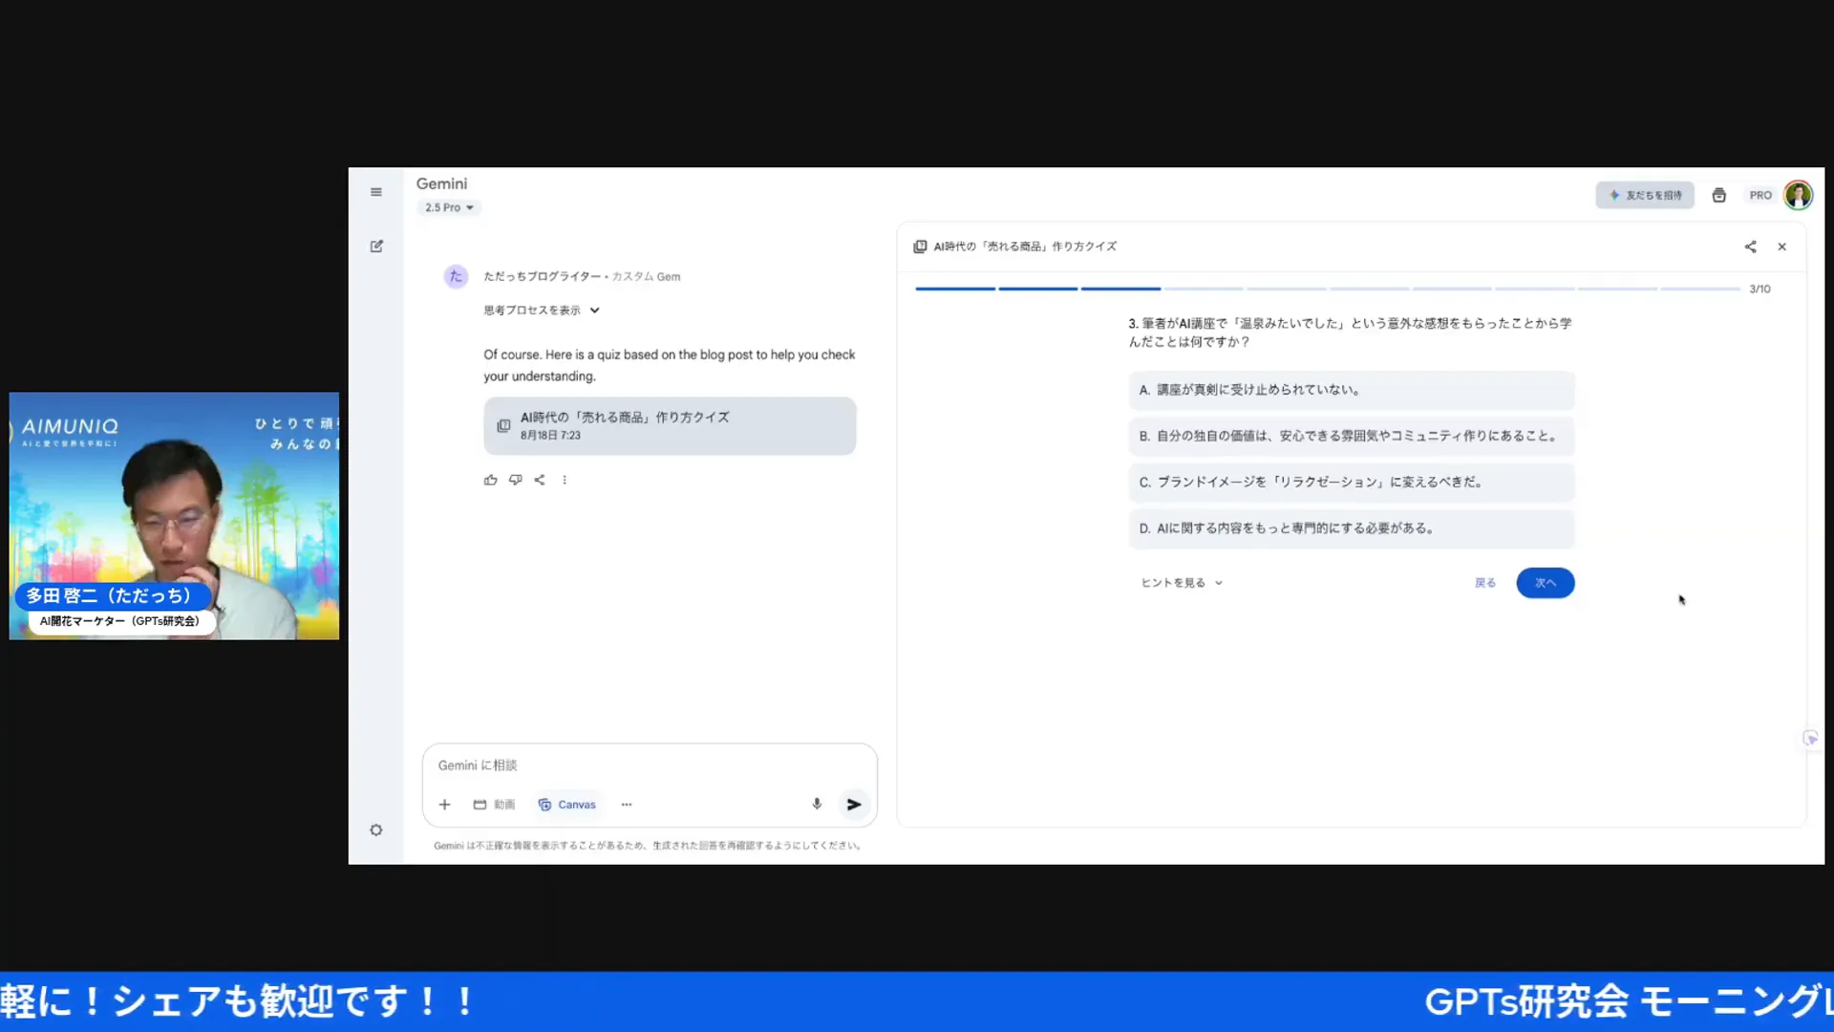This screenshot has height=1032, width=1834.
Task: Close the quiz canvas panel
Action: tap(1782, 247)
